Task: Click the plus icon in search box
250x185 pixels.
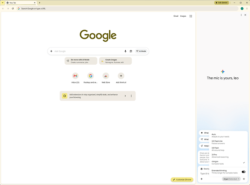Action: [51, 51]
